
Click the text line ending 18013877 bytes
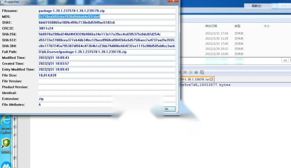pyautogui.click(x=205, y=85)
